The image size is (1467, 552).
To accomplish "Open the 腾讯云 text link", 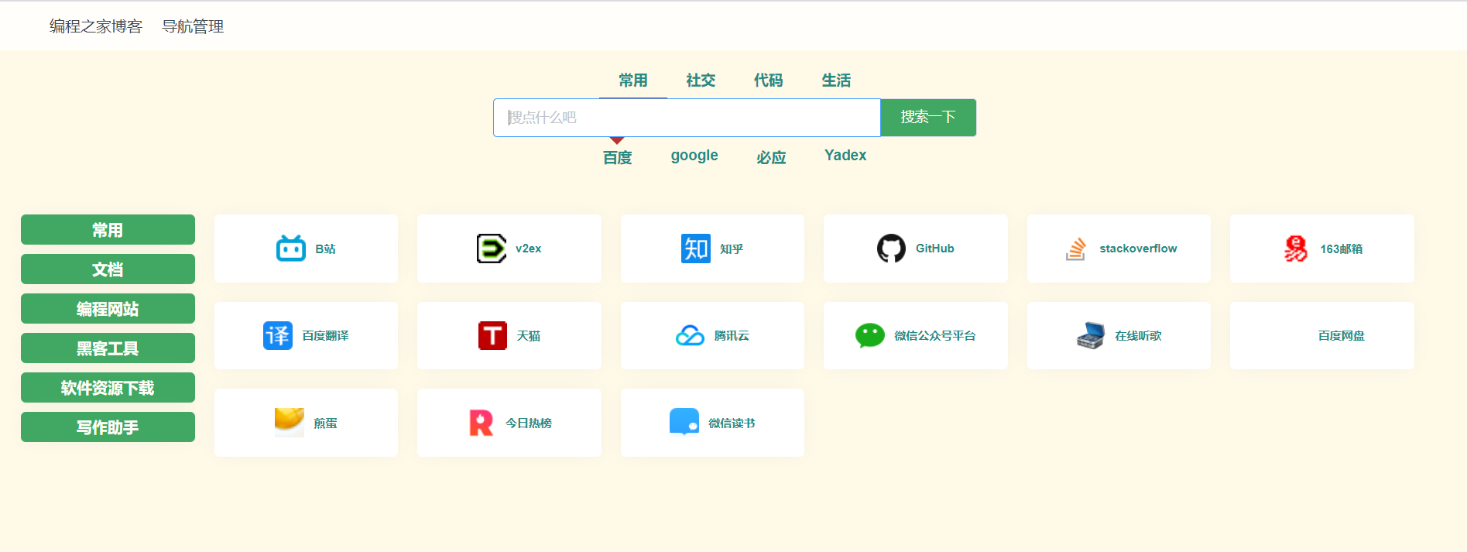I will (732, 336).
